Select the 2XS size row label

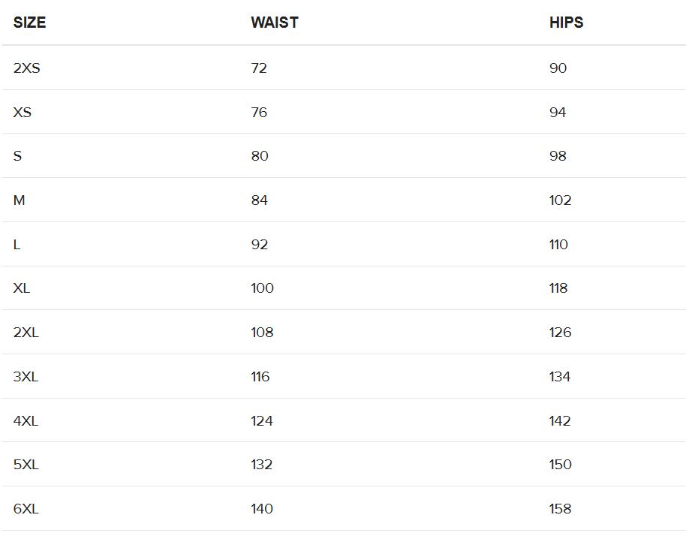(27, 68)
